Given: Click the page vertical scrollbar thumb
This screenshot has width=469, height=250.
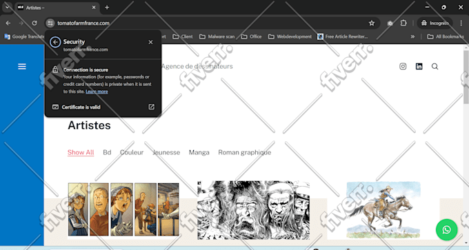Looking at the screenshot, I should [466, 76].
